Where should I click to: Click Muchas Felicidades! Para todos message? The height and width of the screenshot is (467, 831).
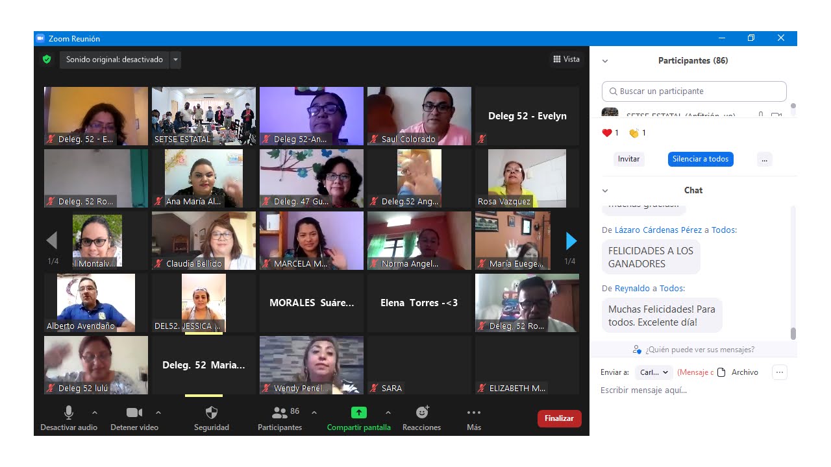pos(662,316)
